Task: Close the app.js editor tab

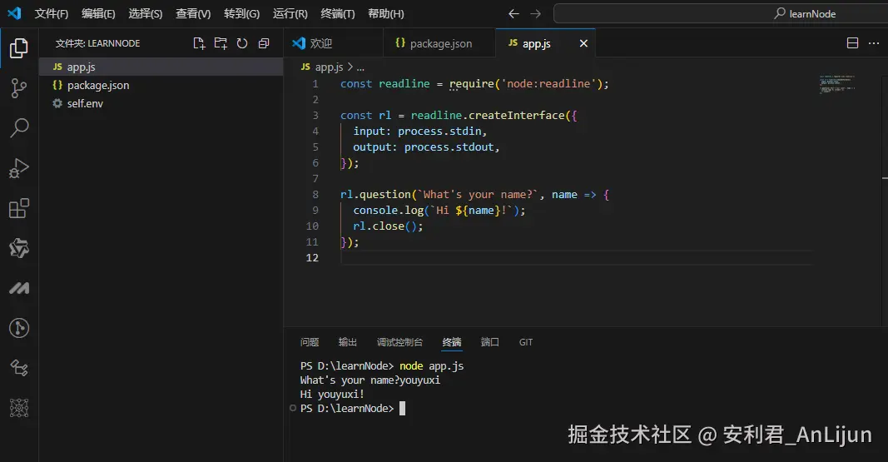Action: point(583,43)
